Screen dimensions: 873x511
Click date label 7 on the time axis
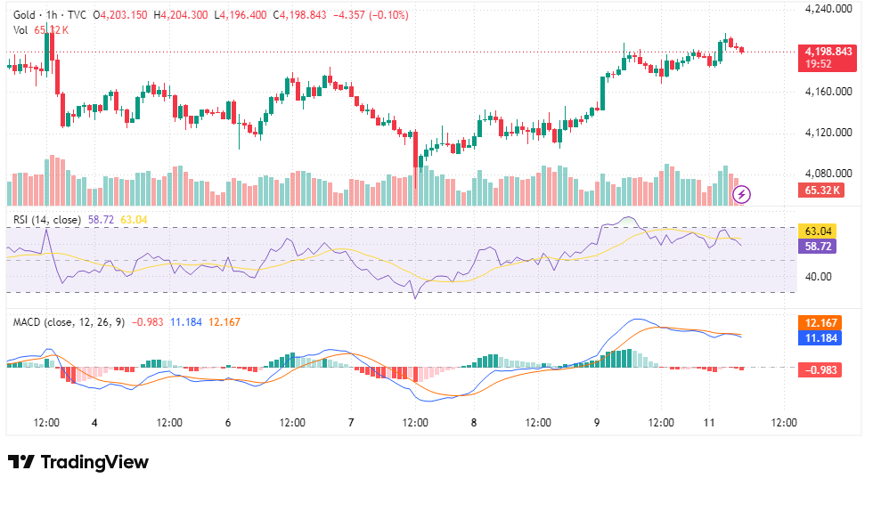coord(351,423)
